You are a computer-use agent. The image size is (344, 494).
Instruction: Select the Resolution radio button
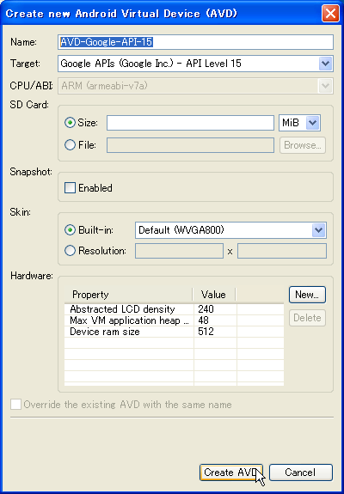pos(70,251)
